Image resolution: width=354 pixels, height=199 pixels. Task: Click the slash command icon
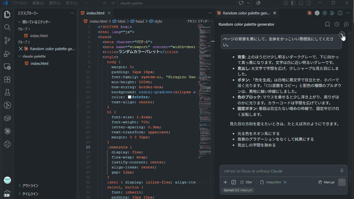pyautogui.click(x=234, y=182)
